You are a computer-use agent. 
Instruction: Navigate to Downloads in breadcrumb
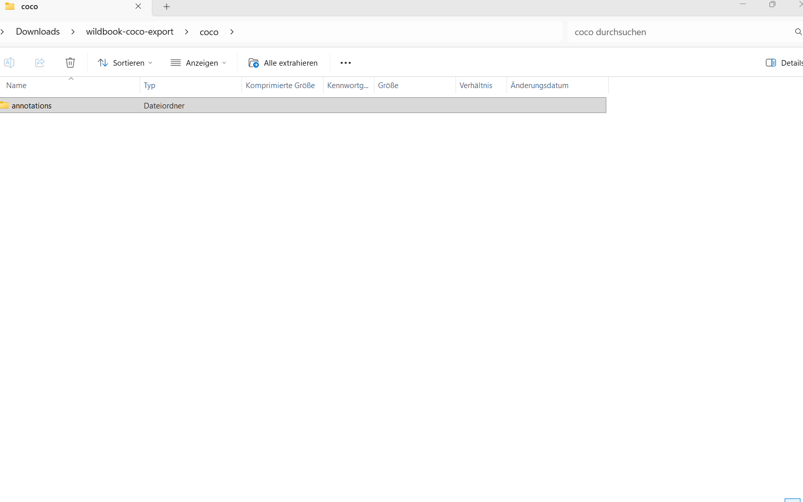pyautogui.click(x=38, y=32)
